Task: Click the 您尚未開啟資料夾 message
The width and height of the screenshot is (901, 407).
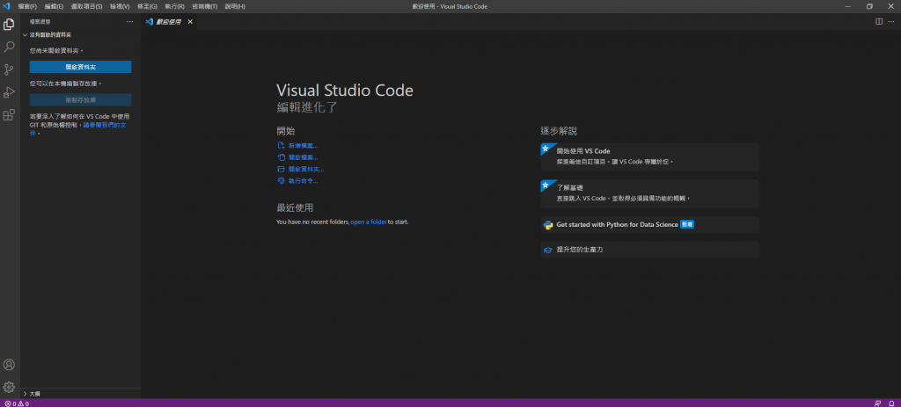Action: tap(56, 50)
